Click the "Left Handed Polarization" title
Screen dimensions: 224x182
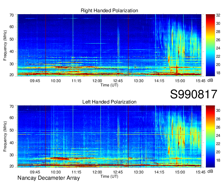point(109,102)
